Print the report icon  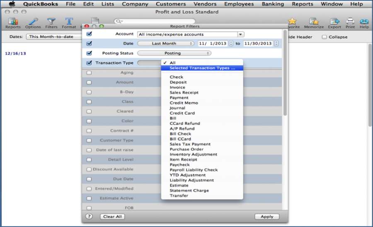350,23
